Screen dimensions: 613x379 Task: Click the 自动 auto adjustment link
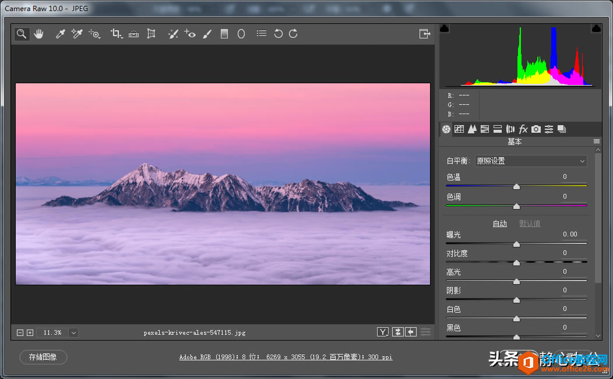pyautogui.click(x=499, y=224)
